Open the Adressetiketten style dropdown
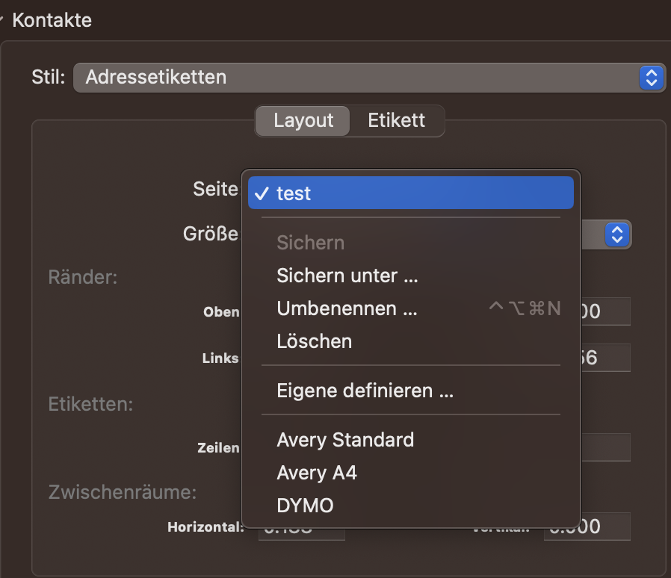 click(x=359, y=77)
